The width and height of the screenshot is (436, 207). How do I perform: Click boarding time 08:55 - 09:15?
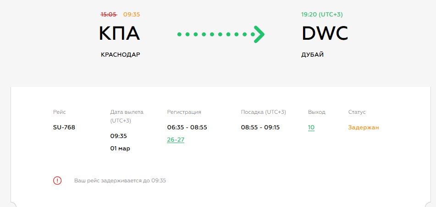click(x=260, y=127)
